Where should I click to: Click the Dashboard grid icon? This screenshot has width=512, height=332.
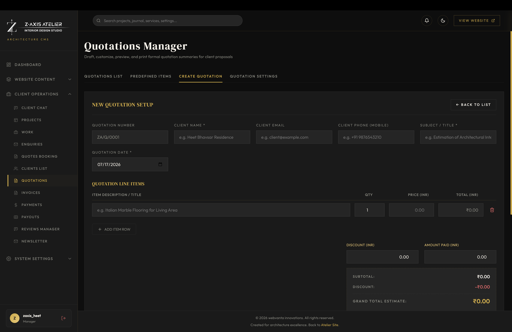pyautogui.click(x=9, y=65)
